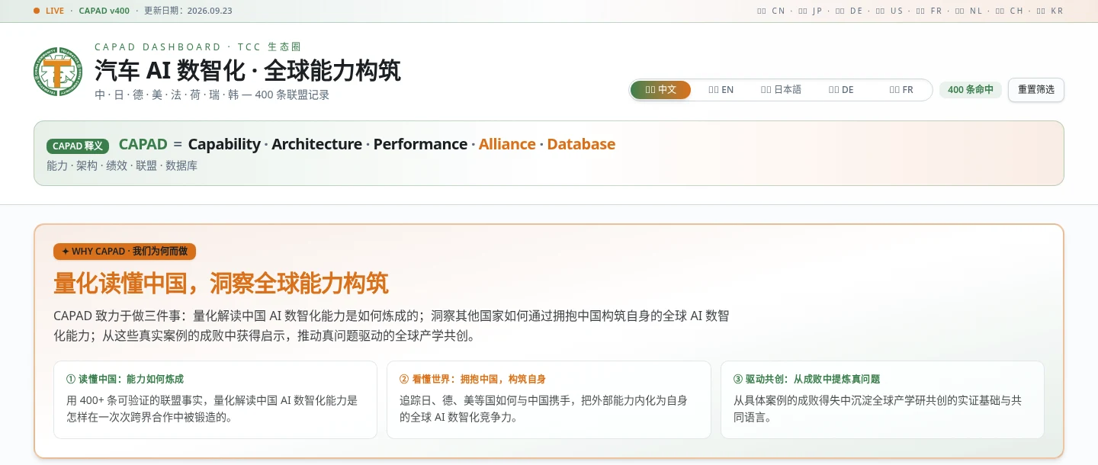
Task: Open the 驱动共创：从成败中提炼真问题 card
Action: (x=882, y=399)
